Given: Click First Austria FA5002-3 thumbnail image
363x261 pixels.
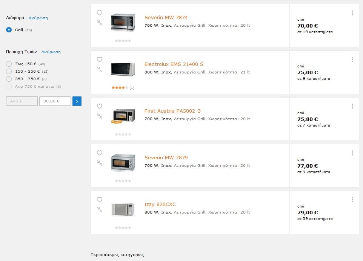Looking at the screenshot, I should 123,116.
